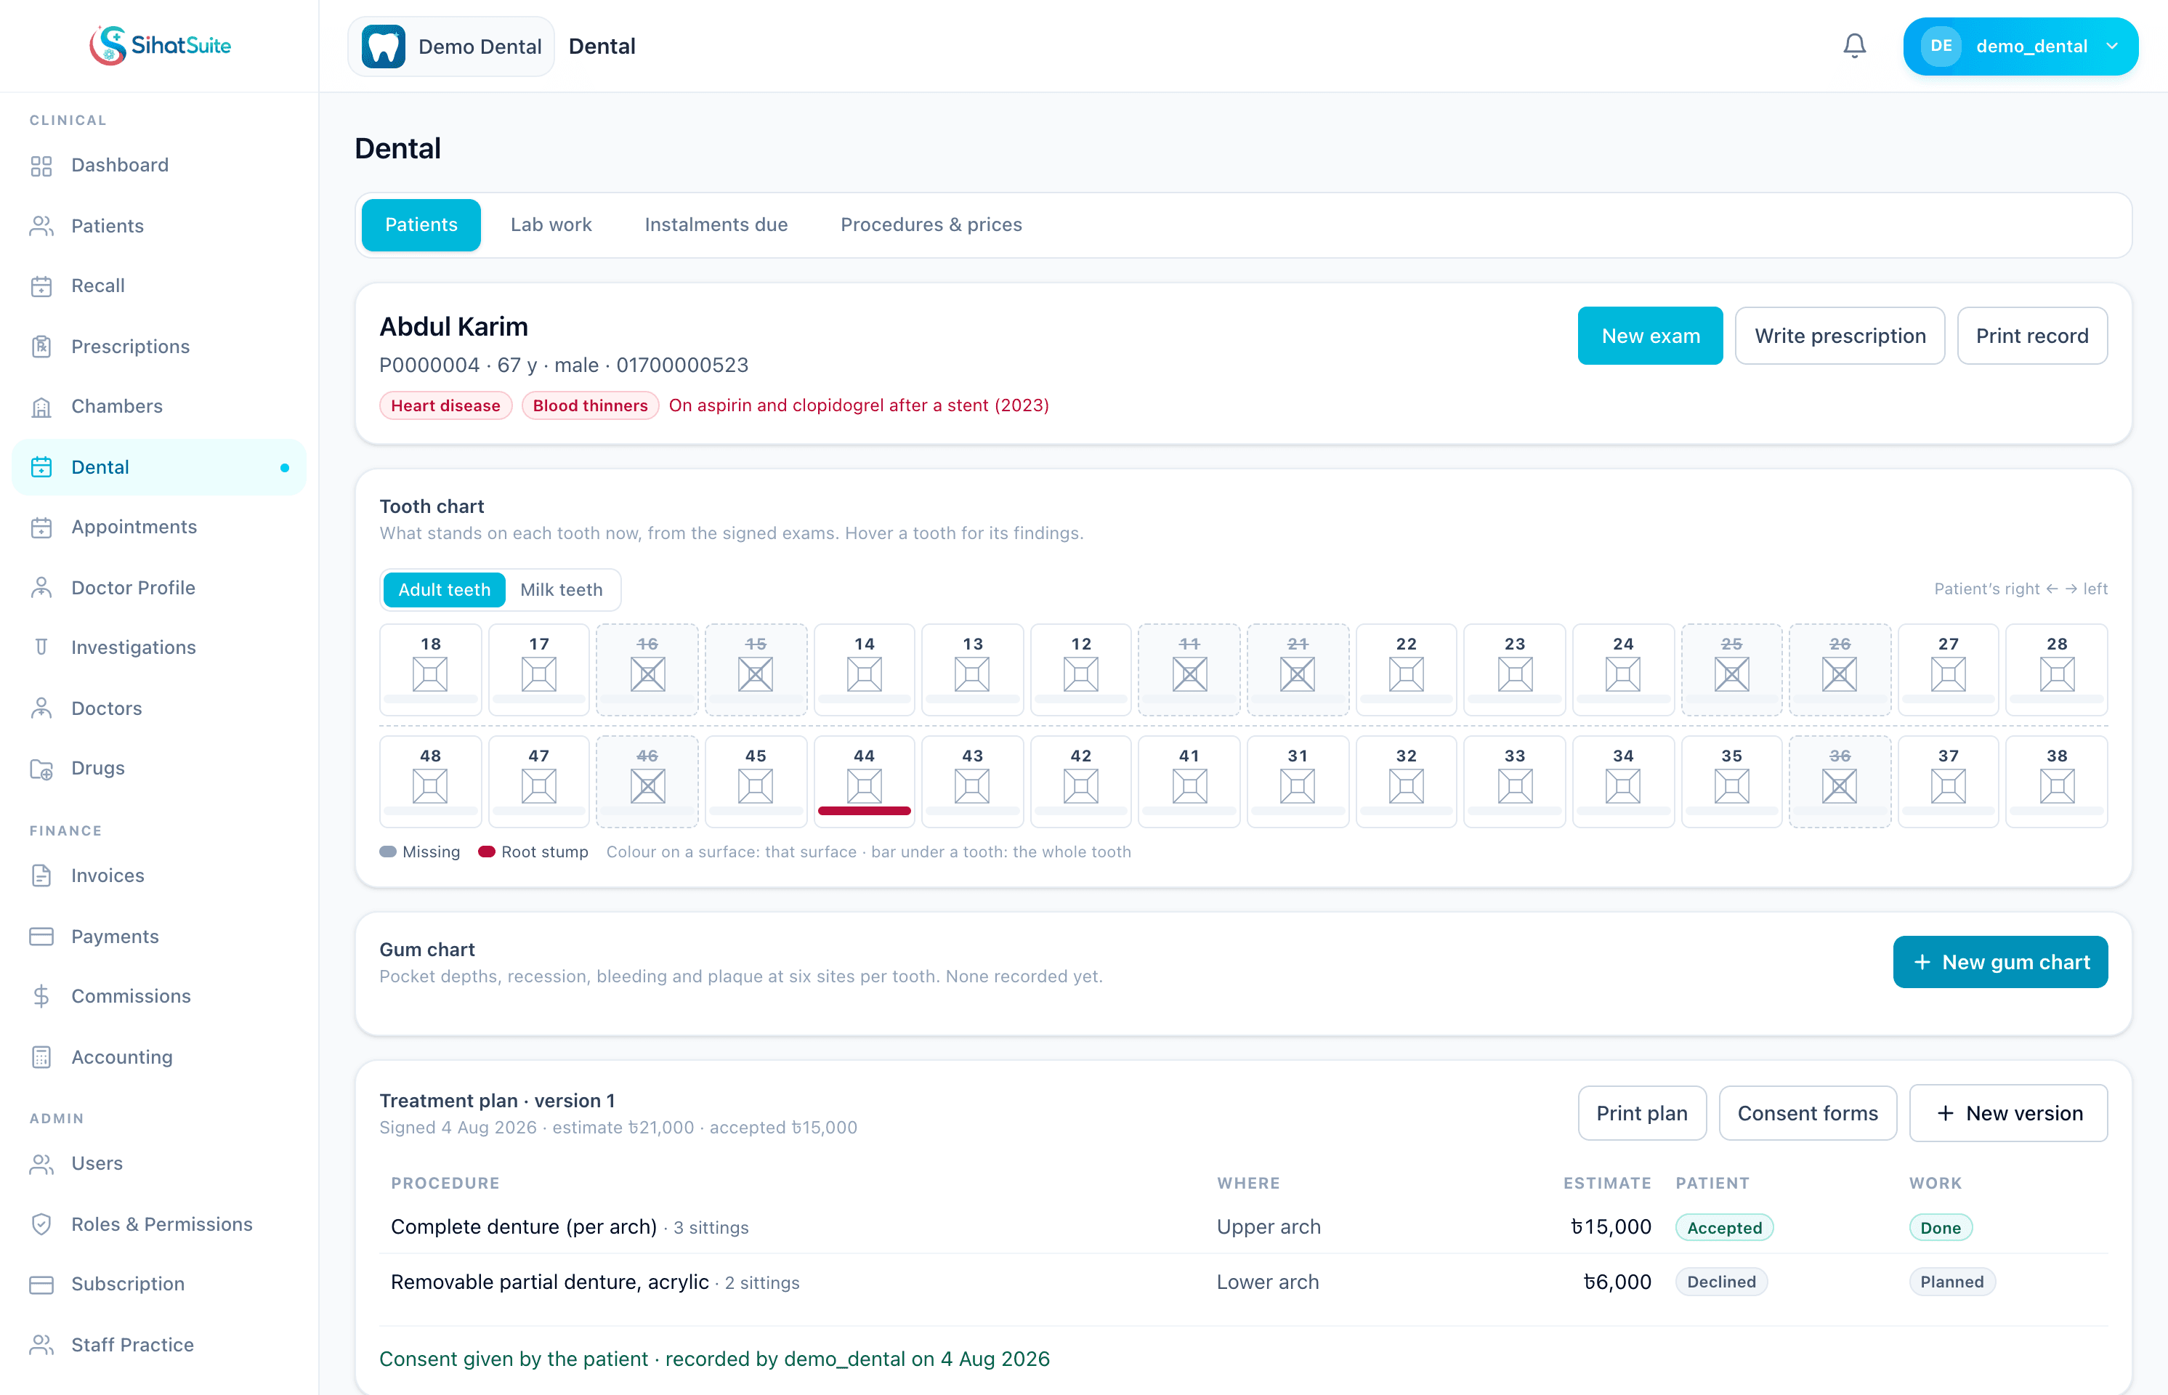The width and height of the screenshot is (2168, 1395).
Task: Open the Recall calendar section
Action: (159, 286)
